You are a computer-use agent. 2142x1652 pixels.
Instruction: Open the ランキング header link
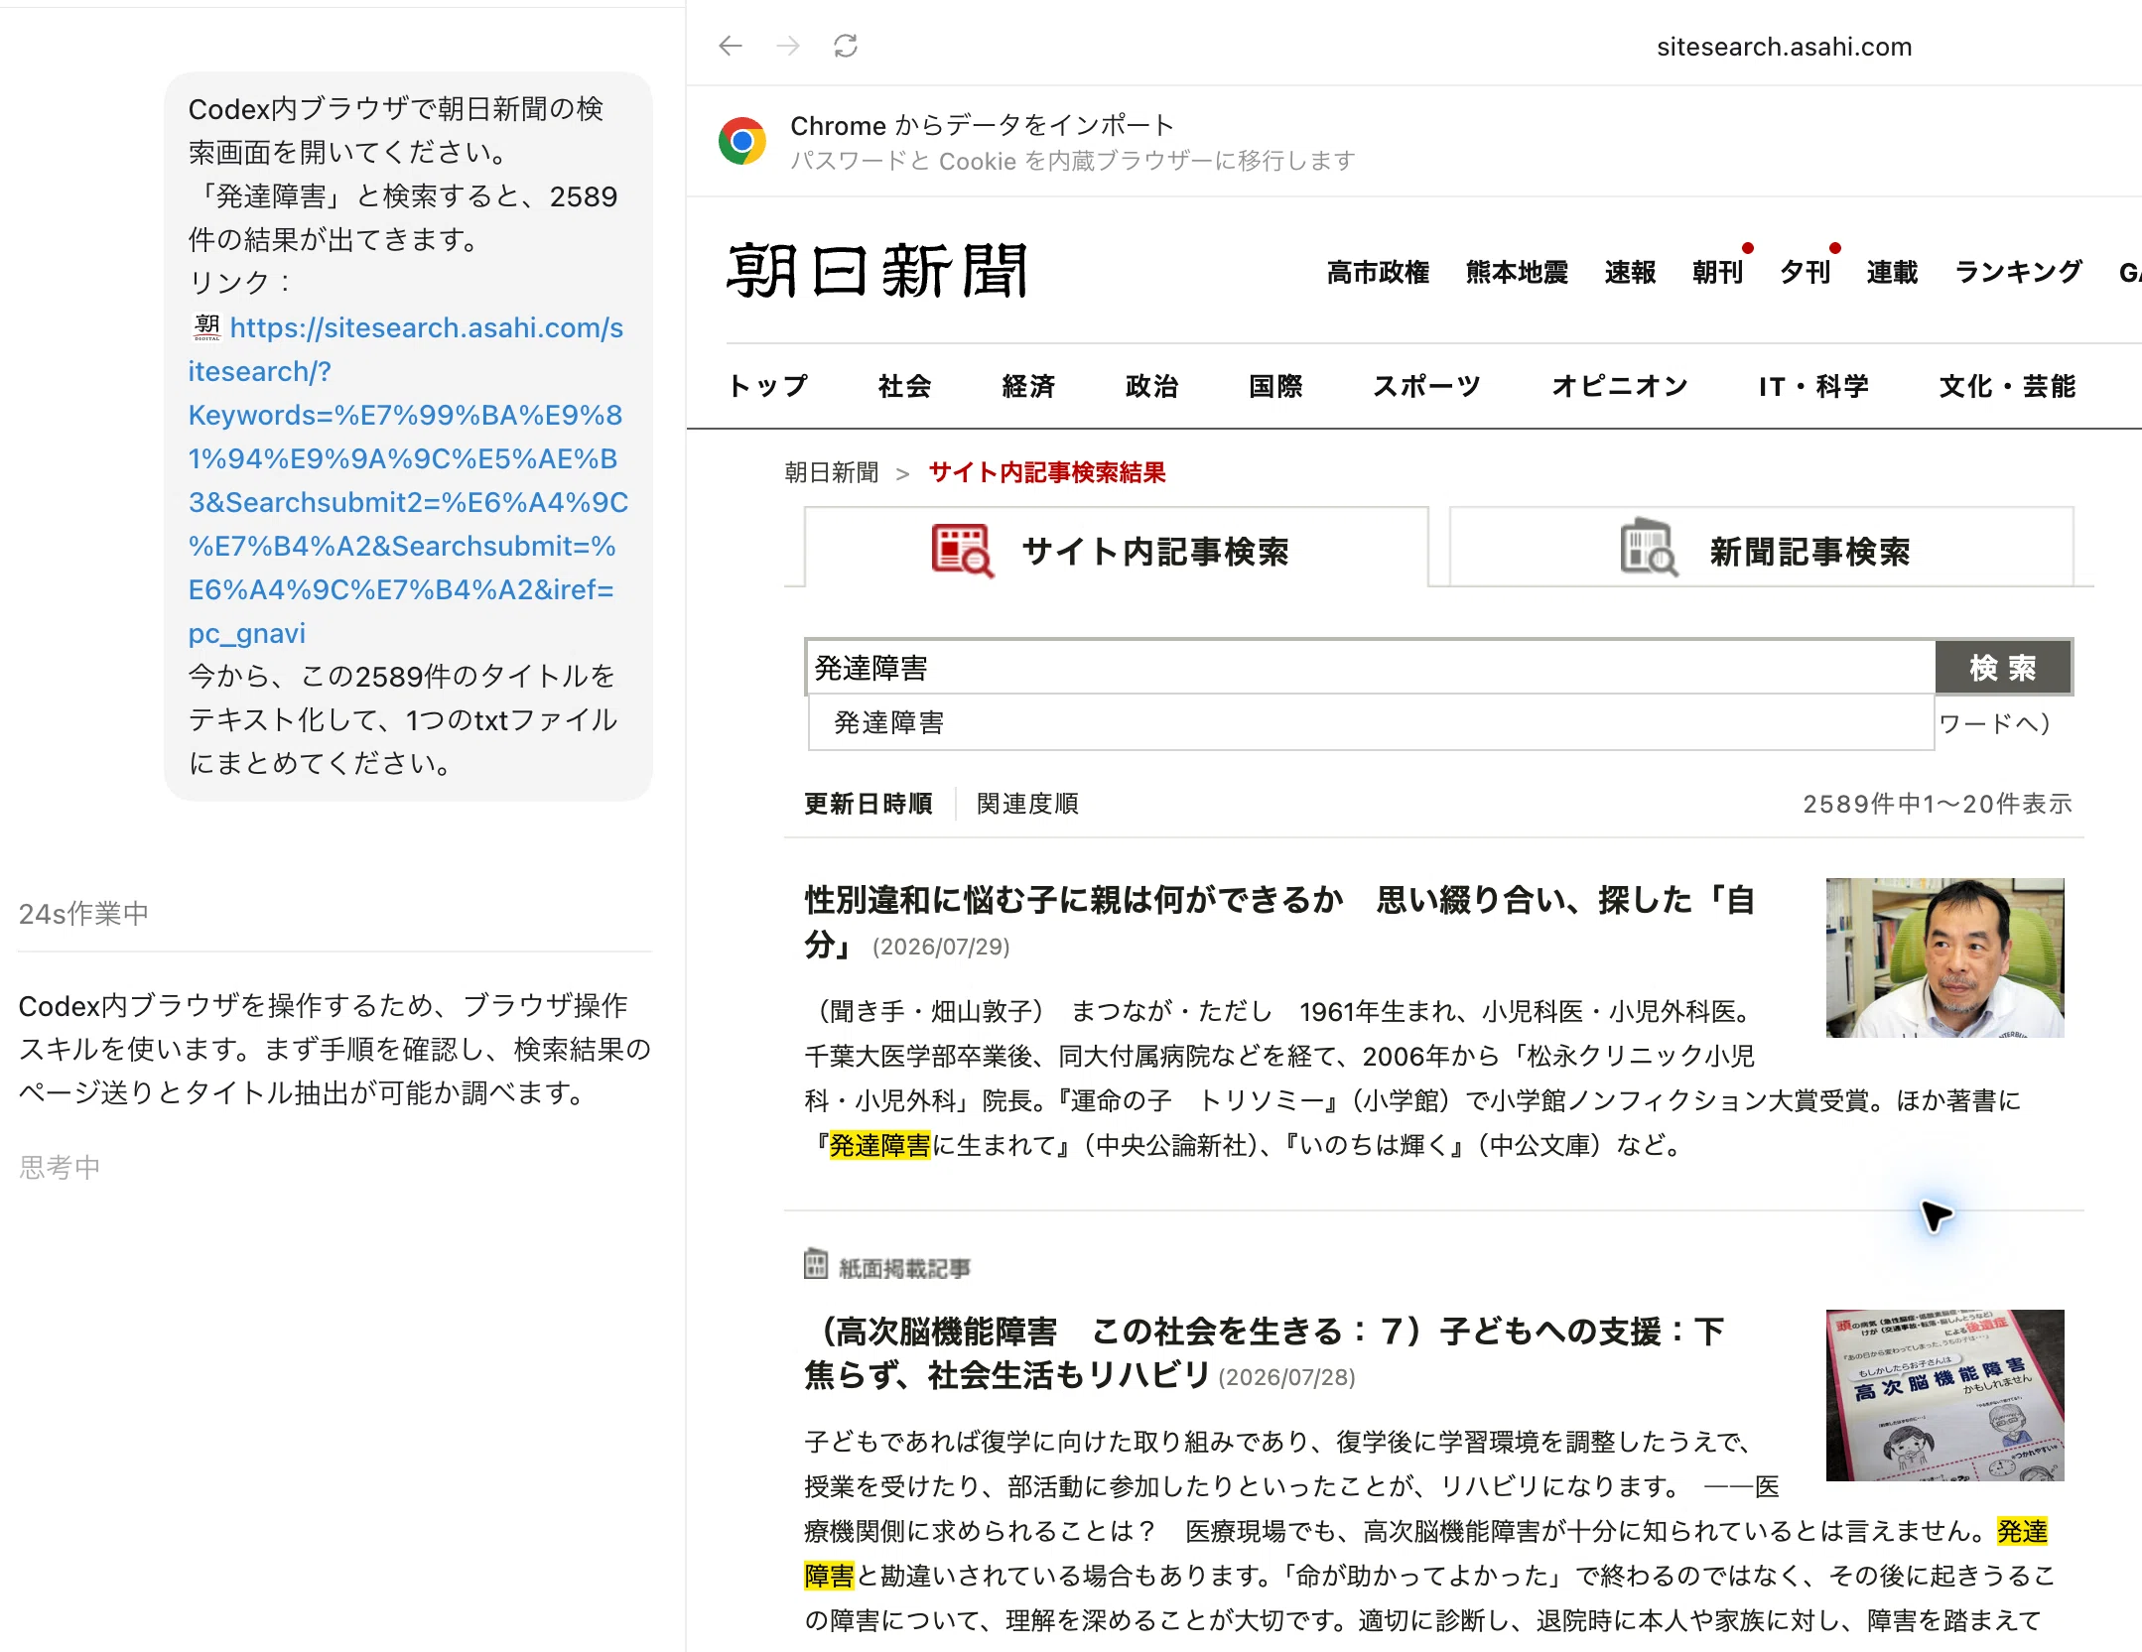[2018, 272]
